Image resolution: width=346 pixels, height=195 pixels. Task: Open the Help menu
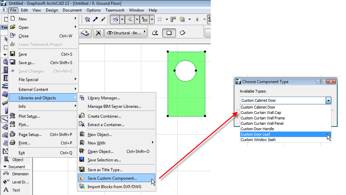pyautogui.click(x=153, y=10)
